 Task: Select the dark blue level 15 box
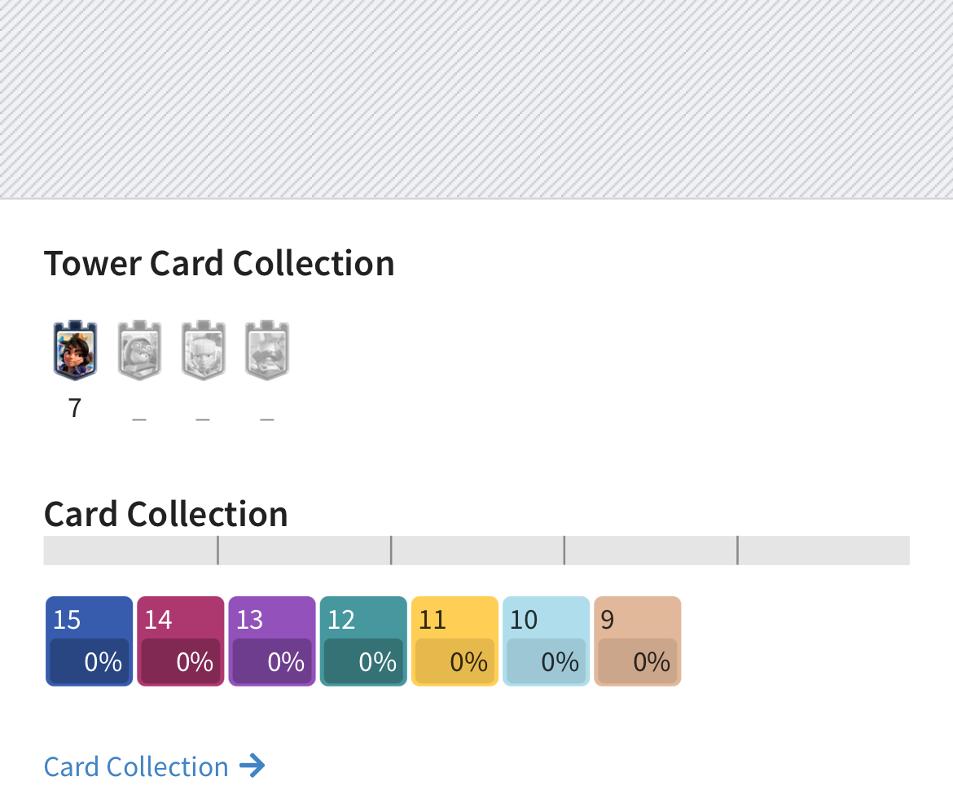(89, 641)
